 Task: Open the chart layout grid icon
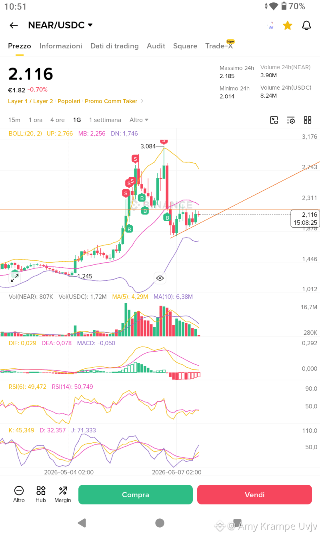(308, 120)
